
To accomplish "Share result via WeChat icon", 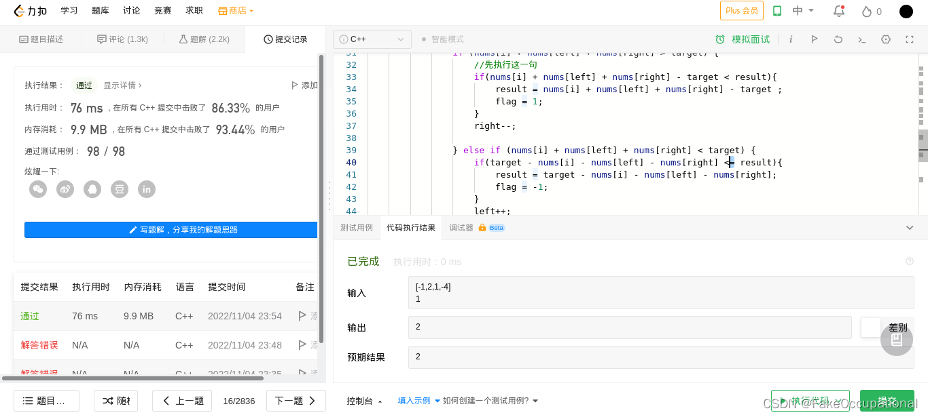I will pyautogui.click(x=37, y=189).
